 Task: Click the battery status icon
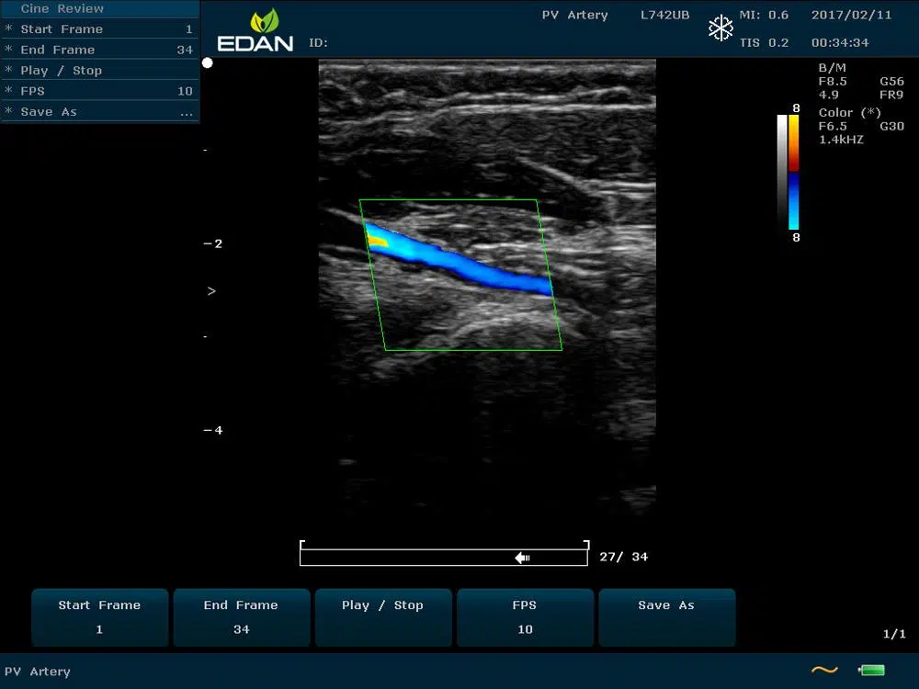[870, 671]
